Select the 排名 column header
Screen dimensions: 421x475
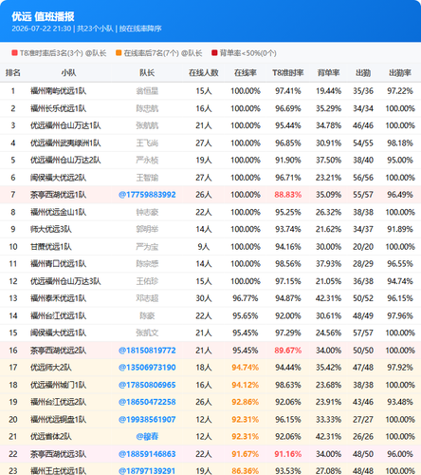pos(13,73)
